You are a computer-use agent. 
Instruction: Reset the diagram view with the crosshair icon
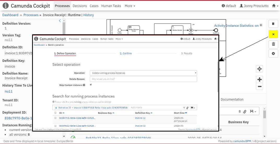(259, 69)
